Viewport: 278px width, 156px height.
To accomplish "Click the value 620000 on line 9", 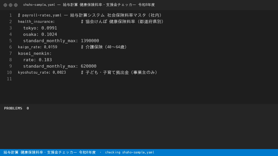I will pyautogui.click(x=89, y=66).
